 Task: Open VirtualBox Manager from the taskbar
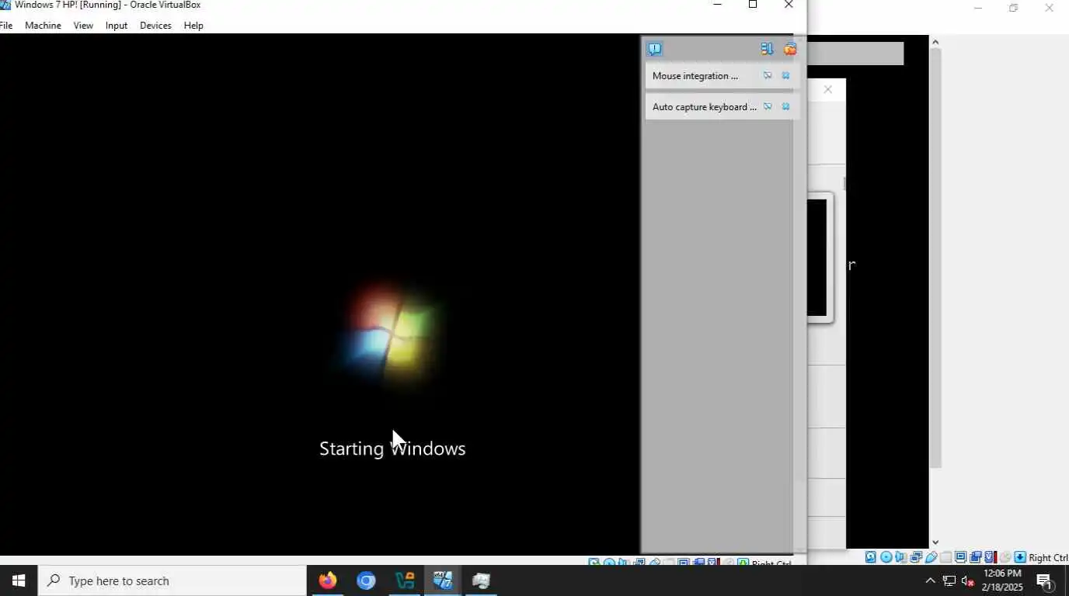tap(404, 580)
